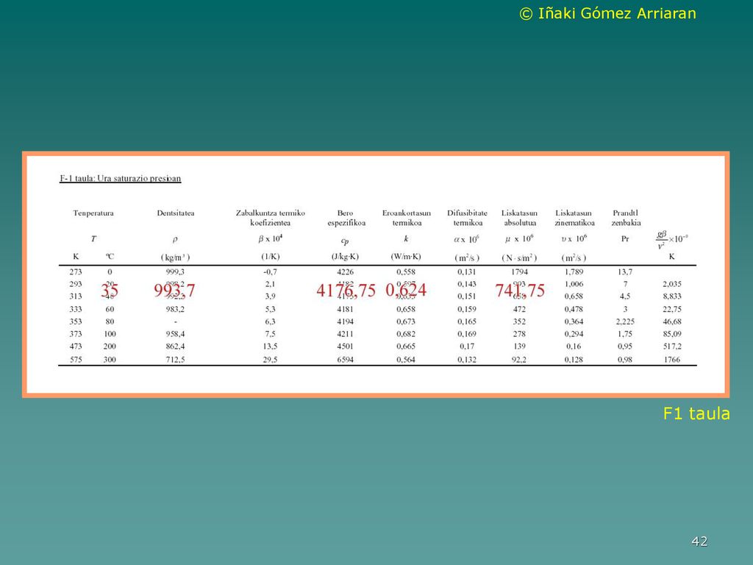This screenshot has height=565, width=753.
Task: Click the density cell 983,2
Action: pos(175,309)
